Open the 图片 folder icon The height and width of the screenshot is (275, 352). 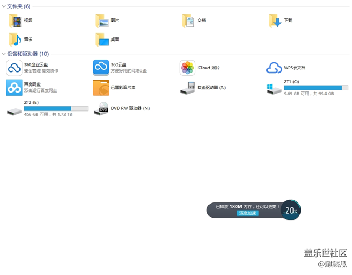click(x=102, y=21)
